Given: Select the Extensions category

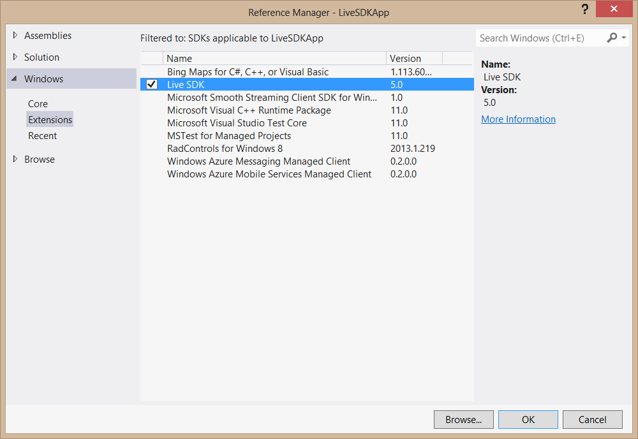Looking at the screenshot, I should 50,120.
